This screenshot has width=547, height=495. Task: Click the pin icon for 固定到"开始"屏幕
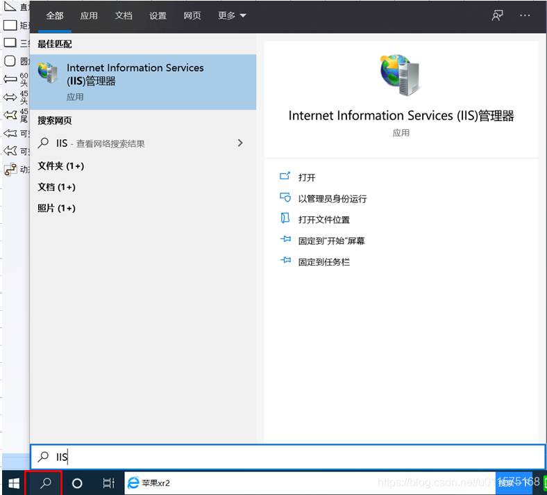click(285, 240)
